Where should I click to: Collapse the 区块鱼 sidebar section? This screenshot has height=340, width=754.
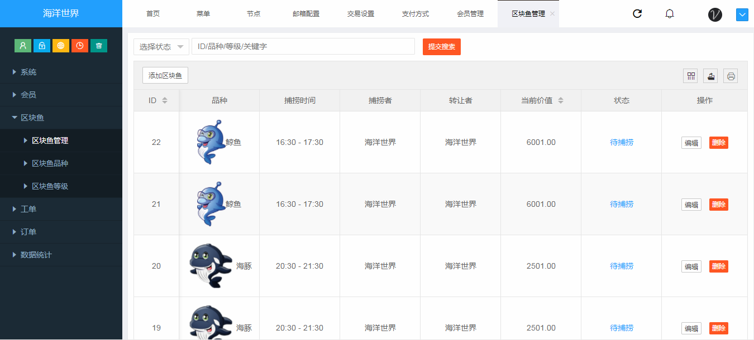tap(32, 118)
